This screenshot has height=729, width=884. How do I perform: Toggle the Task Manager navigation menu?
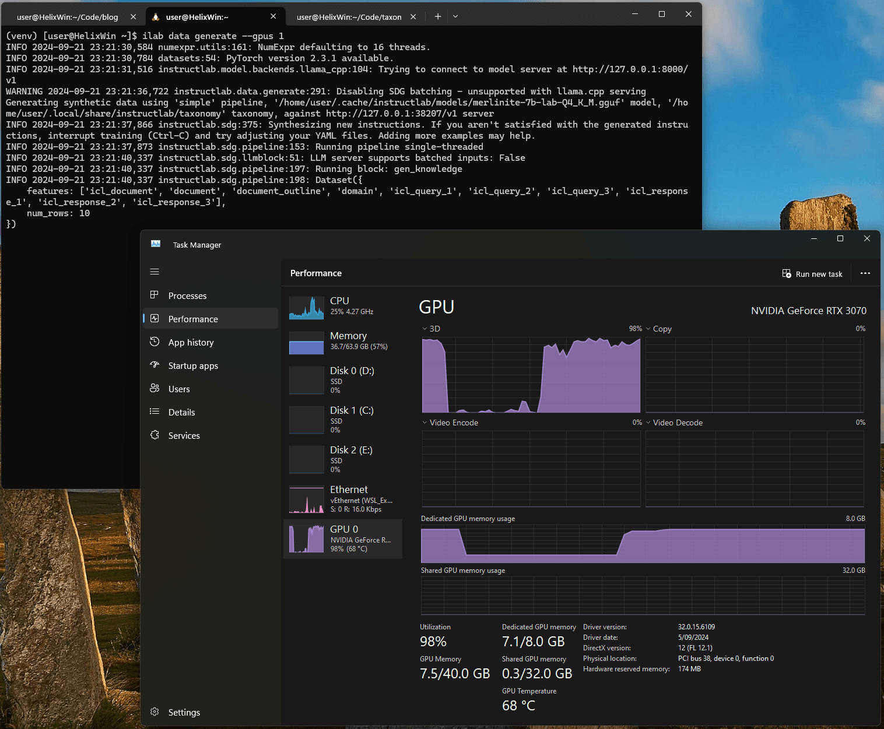(x=155, y=272)
